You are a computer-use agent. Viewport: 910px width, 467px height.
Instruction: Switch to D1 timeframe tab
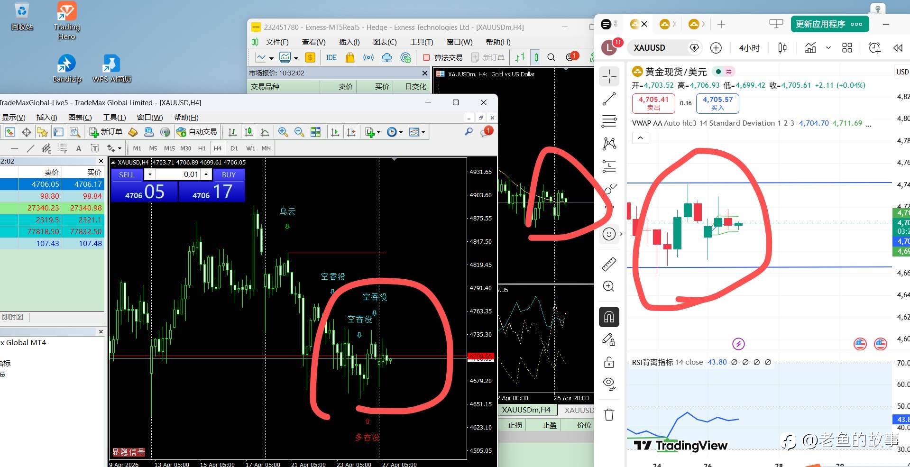[234, 148]
